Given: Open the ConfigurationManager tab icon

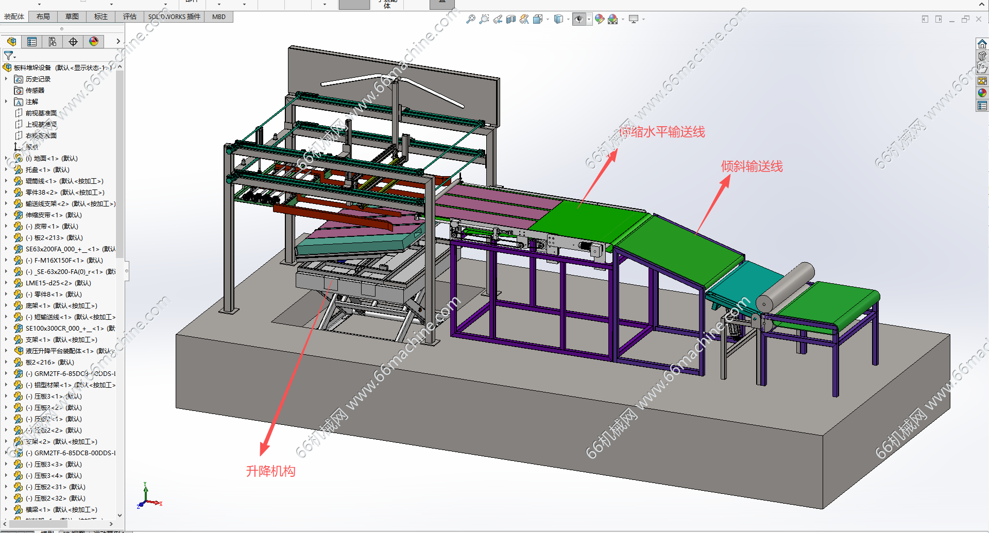Looking at the screenshot, I should point(53,42).
